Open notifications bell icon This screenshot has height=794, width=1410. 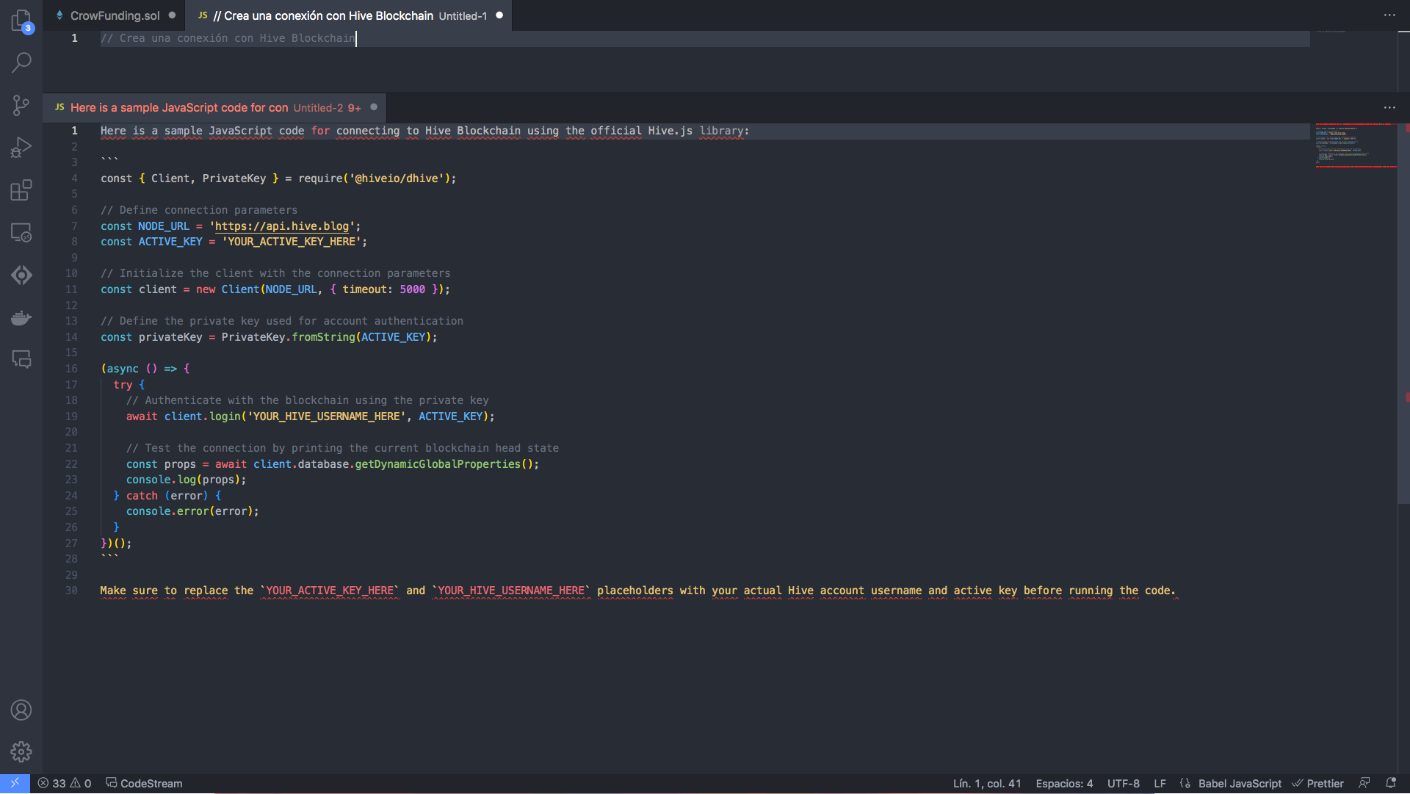[x=1390, y=783]
